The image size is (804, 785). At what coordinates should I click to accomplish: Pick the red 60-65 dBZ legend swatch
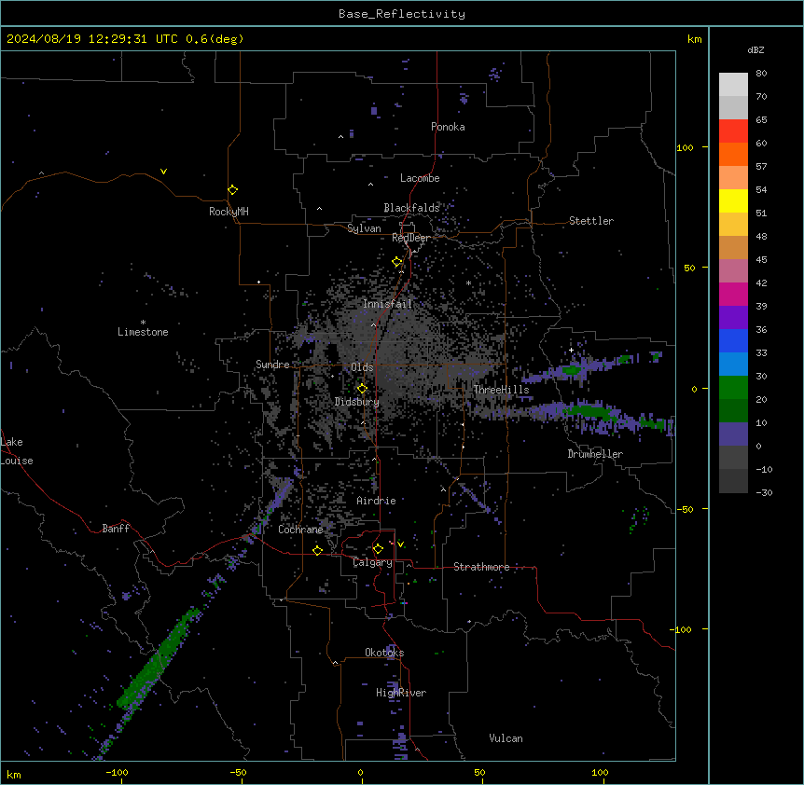733,131
